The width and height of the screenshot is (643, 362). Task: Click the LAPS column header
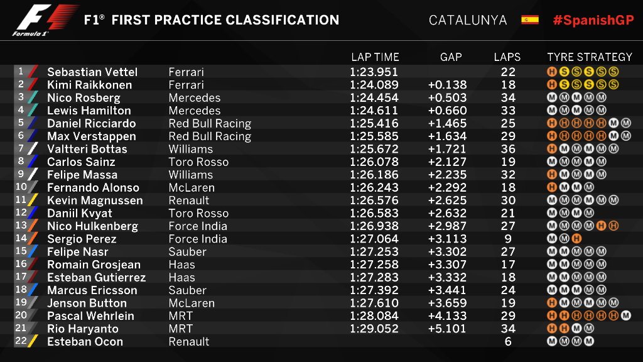pyautogui.click(x=507, y=57)
